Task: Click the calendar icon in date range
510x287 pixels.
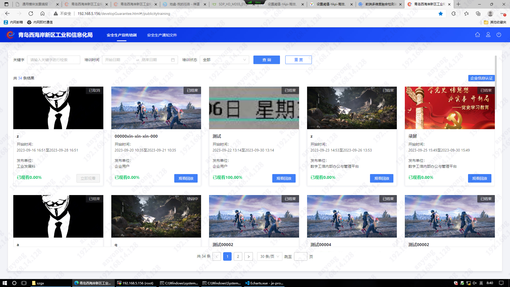Action: tap(173, 60)
